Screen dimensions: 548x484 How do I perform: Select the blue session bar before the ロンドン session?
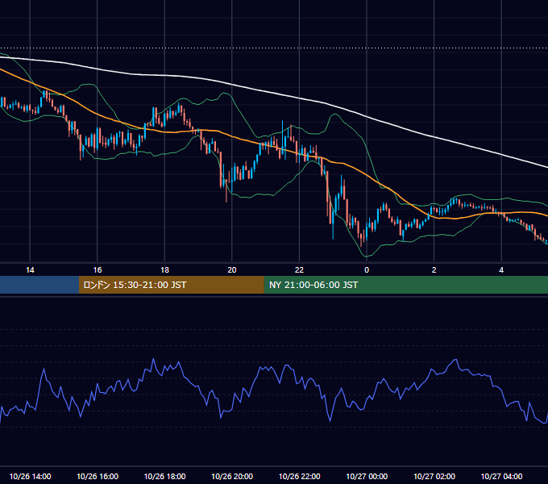tap(39, 285)
